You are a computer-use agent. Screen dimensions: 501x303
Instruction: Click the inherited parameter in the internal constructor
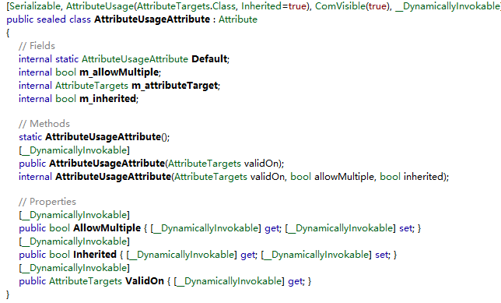(x=423, y=177)
